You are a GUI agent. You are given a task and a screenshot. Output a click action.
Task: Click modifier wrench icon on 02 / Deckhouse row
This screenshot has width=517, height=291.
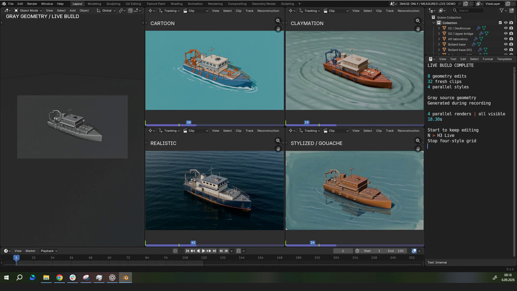[x=478, y=28]
